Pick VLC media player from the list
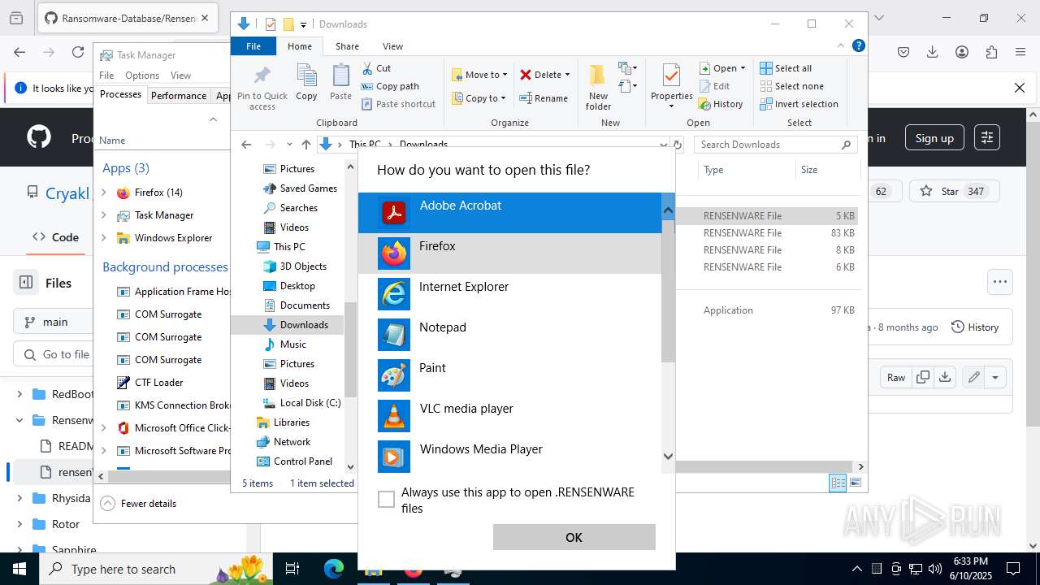The width and height of the screenshot is (1040, 585). coord(510,416)
